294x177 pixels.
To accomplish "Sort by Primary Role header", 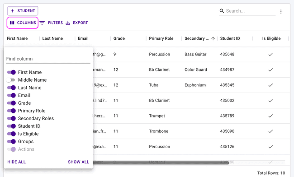I will click(161, 38).
